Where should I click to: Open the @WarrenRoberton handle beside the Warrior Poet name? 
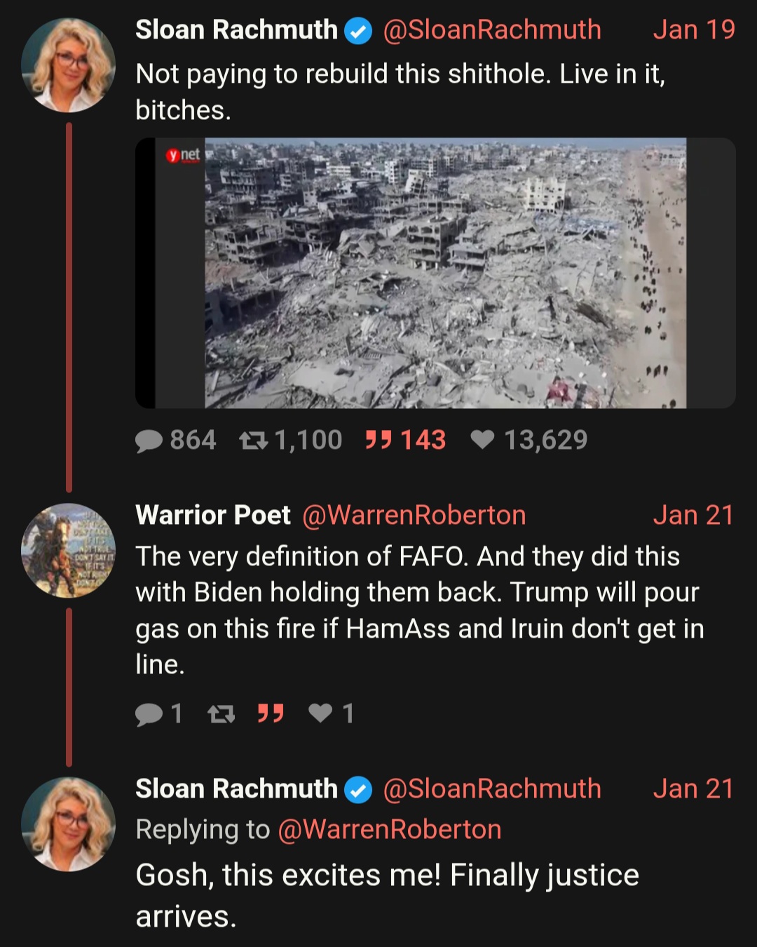[x=414, y=516]
